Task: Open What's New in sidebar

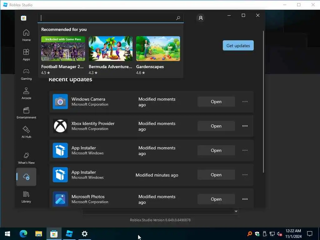Action: 26,158
